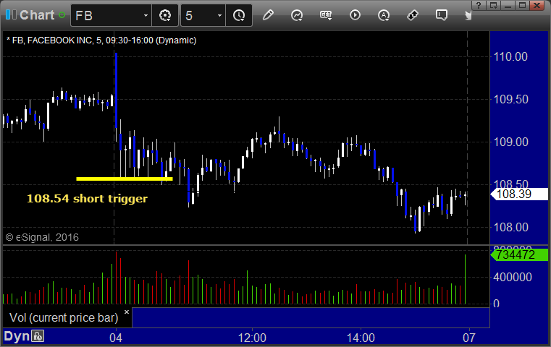Click the Vol (current price bar) label

click(x=64, y=317)
